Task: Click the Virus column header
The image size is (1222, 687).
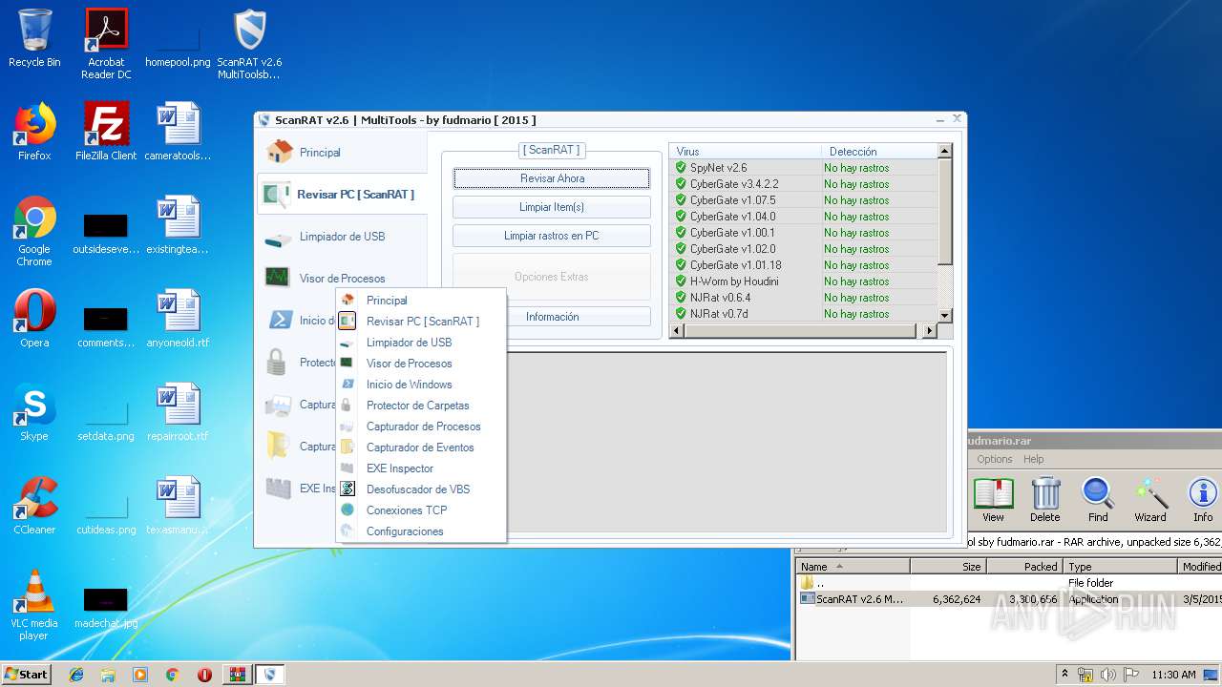Action: click(x=746, y=151)
